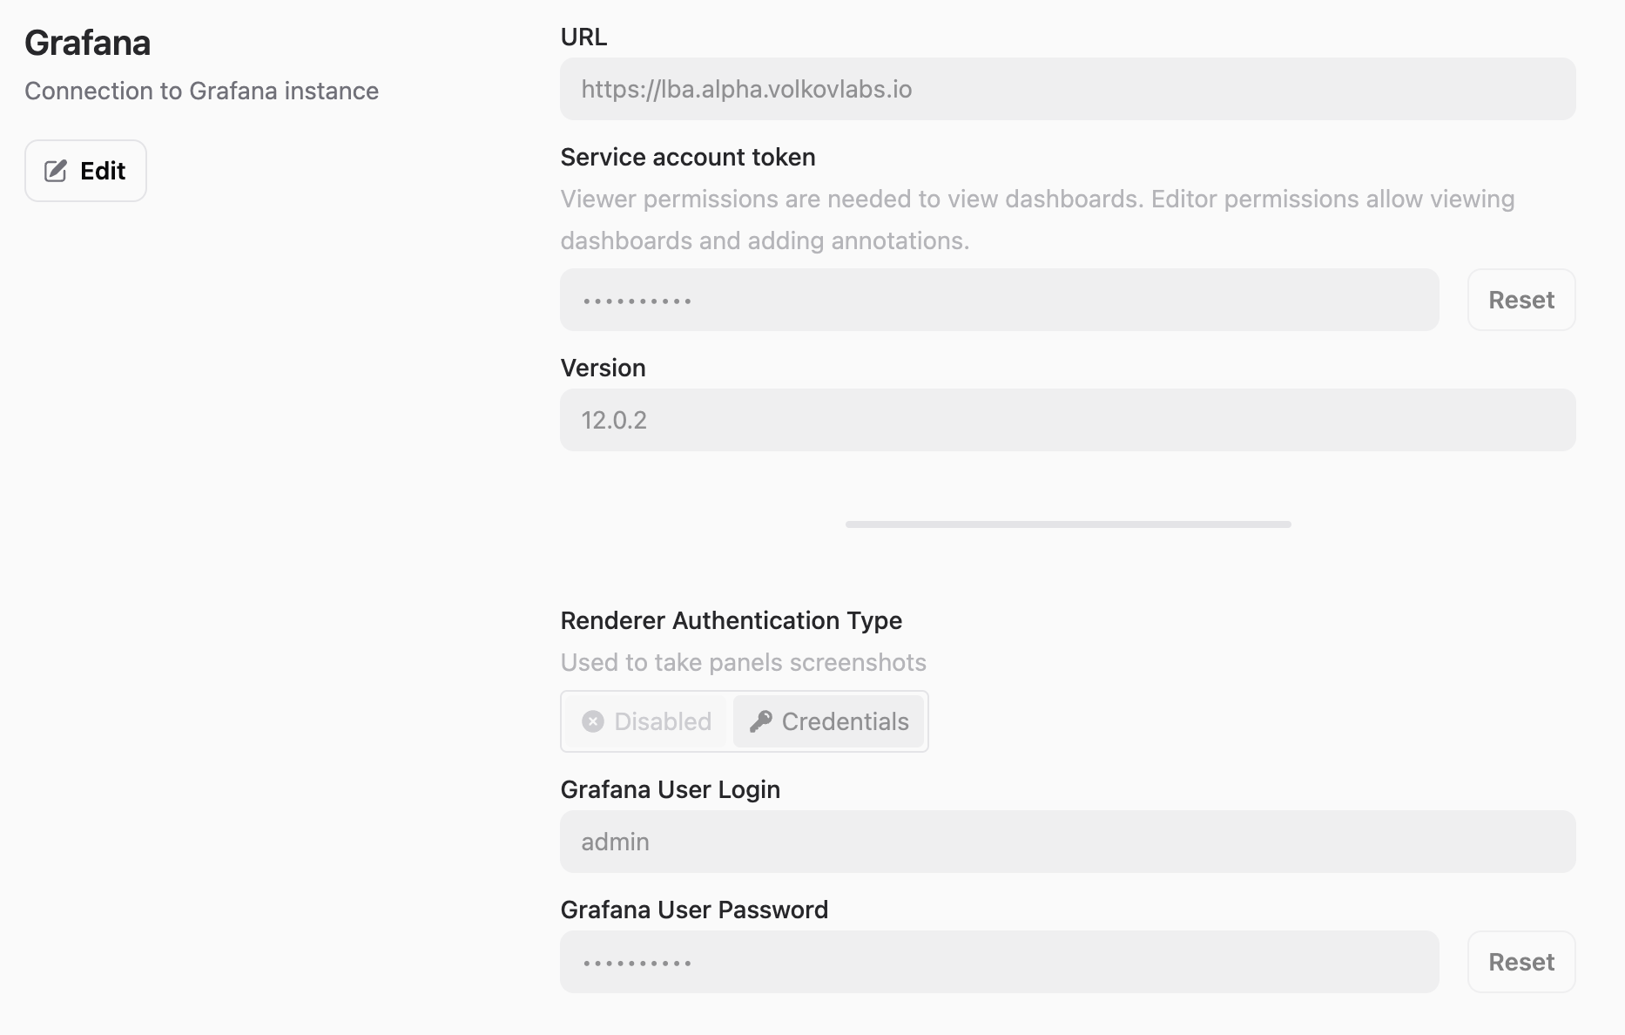Click the 'Service account token' label
The image size is (1625, 1035).
(688, 157)
